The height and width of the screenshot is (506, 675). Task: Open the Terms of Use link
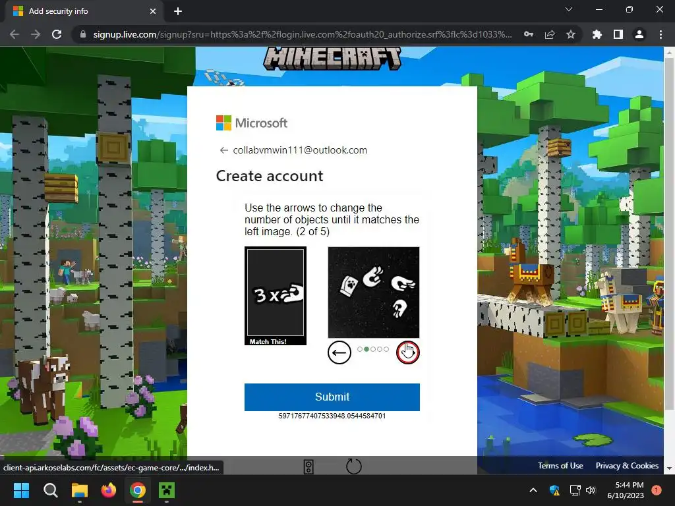pyautogui.click(x=560, y=466)
